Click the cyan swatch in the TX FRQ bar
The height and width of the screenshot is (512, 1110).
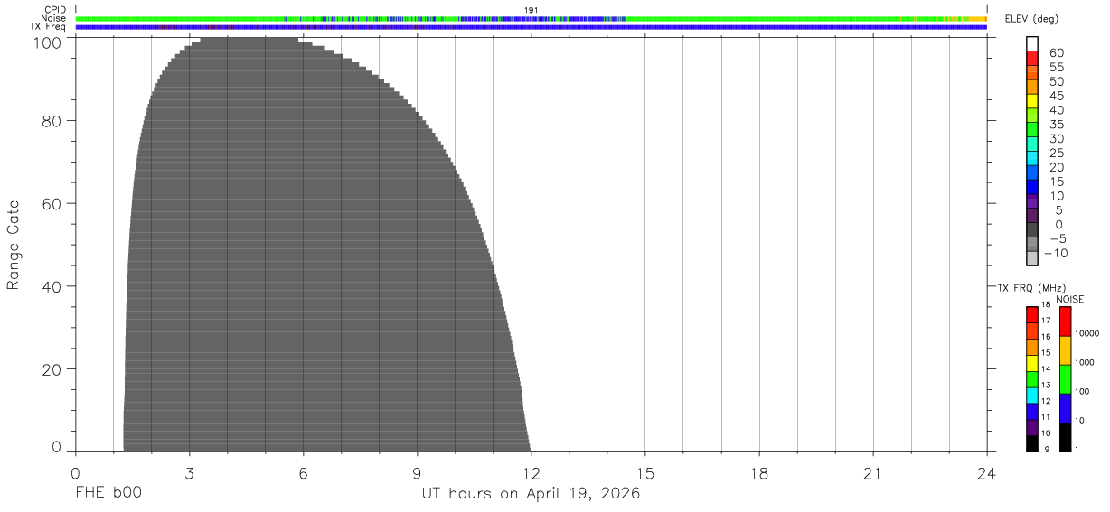1031,395
